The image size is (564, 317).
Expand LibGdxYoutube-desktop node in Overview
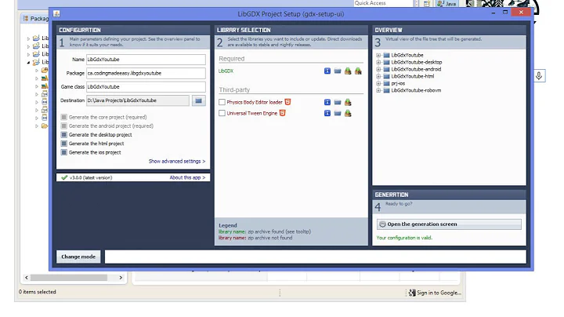click(378, 62)
